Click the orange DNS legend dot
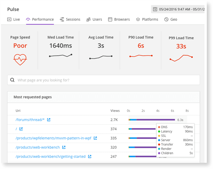This screenshot has height=169, width=213. (x=159, y=127)
